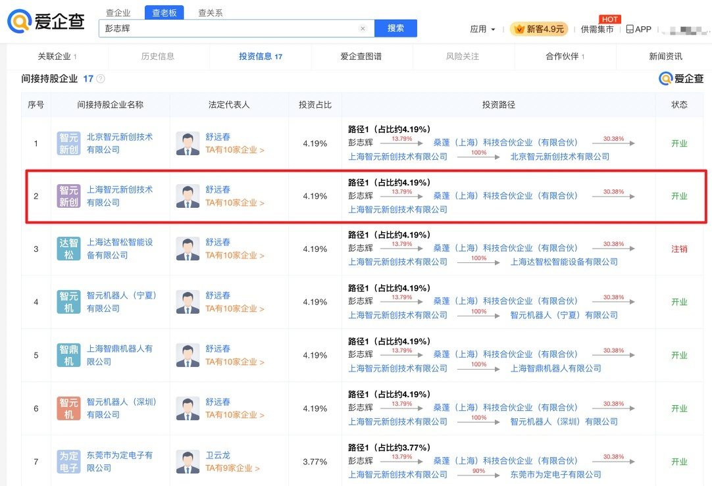This screenshot has height=486, width=712.
Task: Open the 关联企业 tab
Action: tap(57, 57)
